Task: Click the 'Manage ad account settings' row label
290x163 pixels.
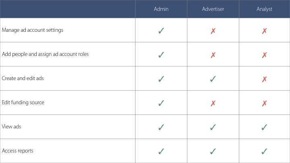Action: (32, 30)
